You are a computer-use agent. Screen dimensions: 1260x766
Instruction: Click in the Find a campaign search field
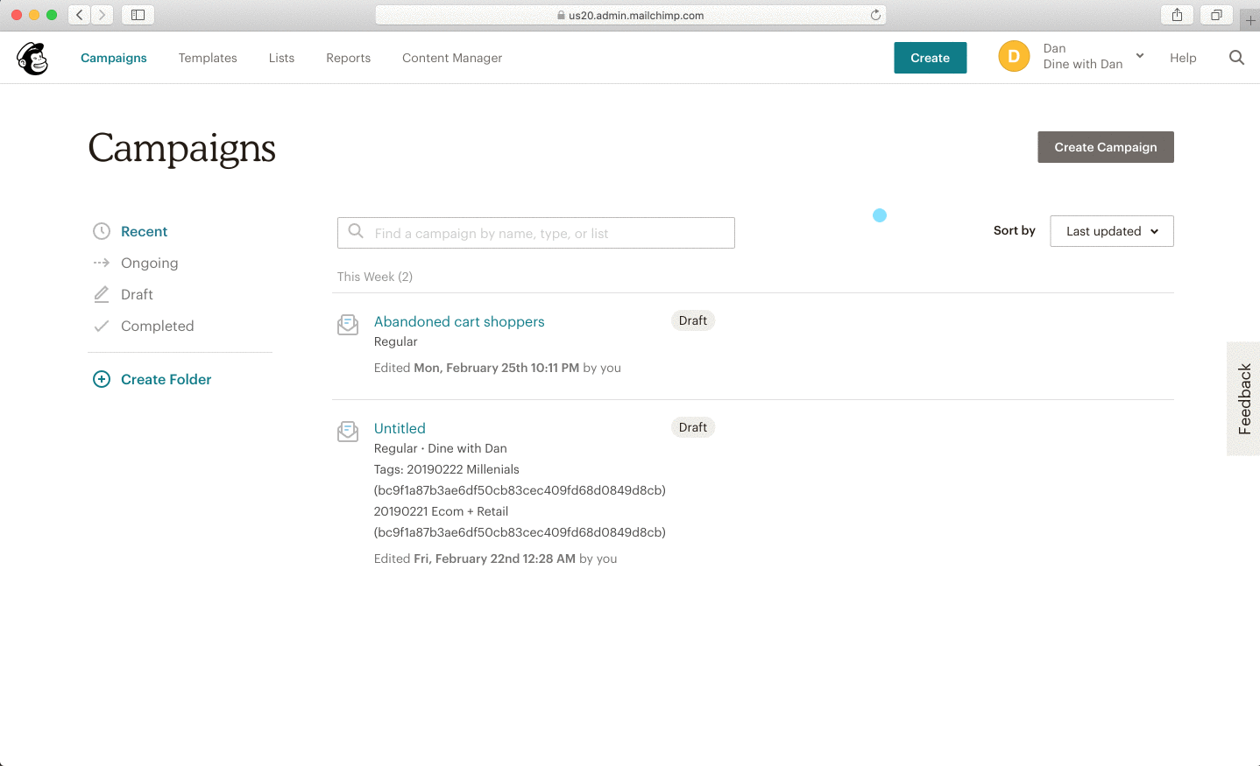point(536,233)
